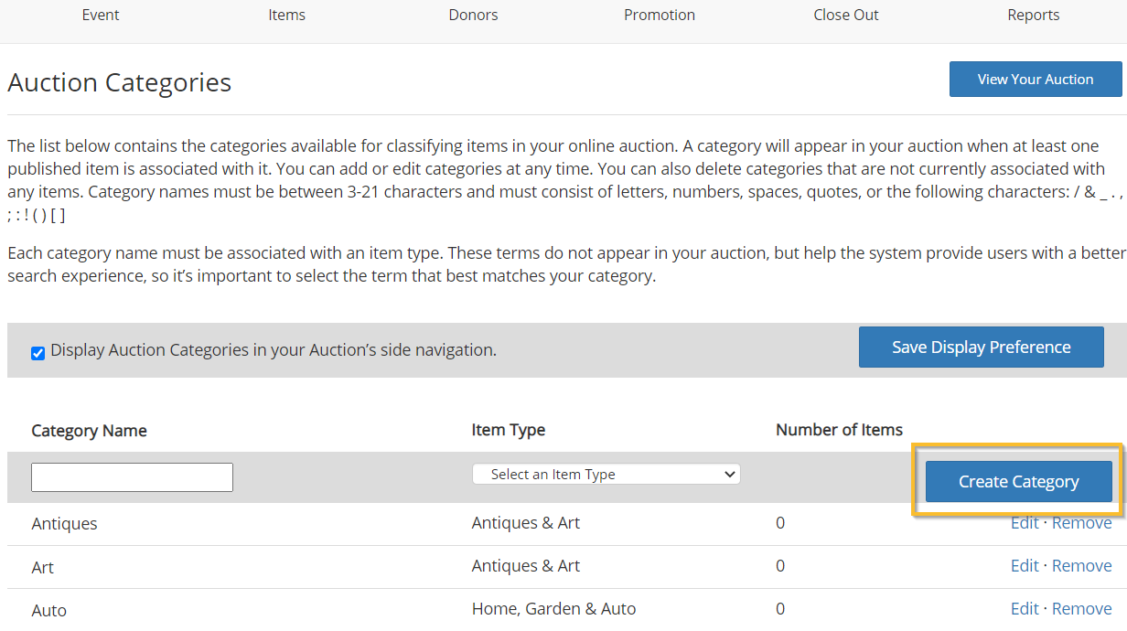Remove the Auto category
The image size is (1127, 631).
tap(1082, 609)
